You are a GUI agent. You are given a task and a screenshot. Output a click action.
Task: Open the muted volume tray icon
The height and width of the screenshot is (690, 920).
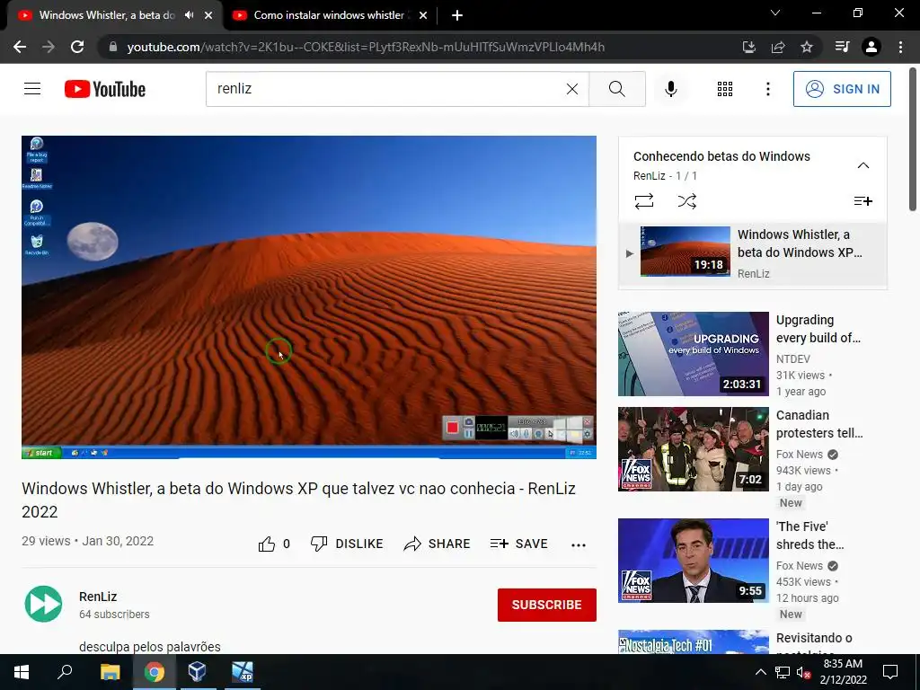click(x=803, y=672)
